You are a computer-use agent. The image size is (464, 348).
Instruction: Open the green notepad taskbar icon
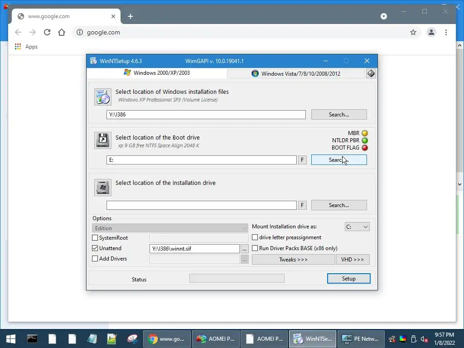pyautogui.click(x=112, y=339)
